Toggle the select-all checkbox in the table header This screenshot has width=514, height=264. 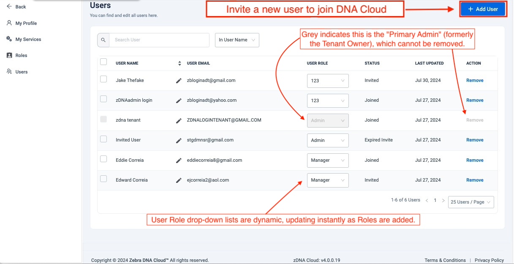tap(103, 62)
